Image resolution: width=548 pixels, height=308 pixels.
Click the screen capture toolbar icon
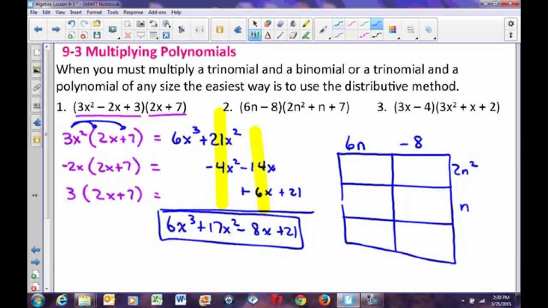140,24
